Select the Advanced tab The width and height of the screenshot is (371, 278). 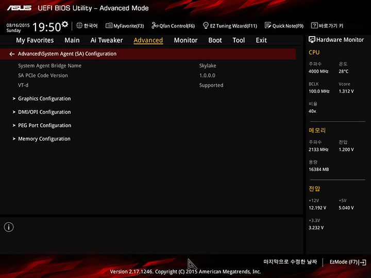148,41
